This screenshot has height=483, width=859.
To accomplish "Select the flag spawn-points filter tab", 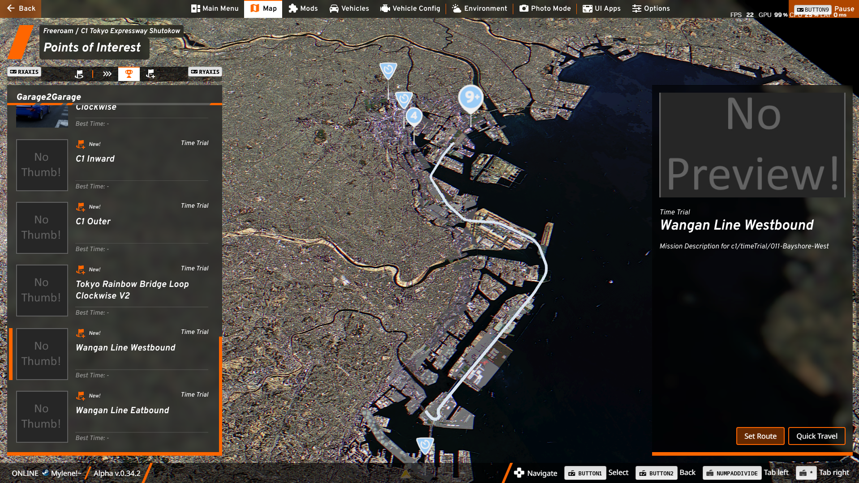I will click(x=79, y=74).
